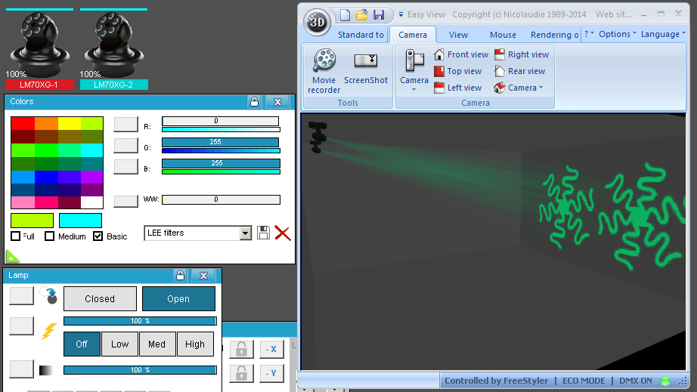Click the green plus corner in the Colors panel

12,256
